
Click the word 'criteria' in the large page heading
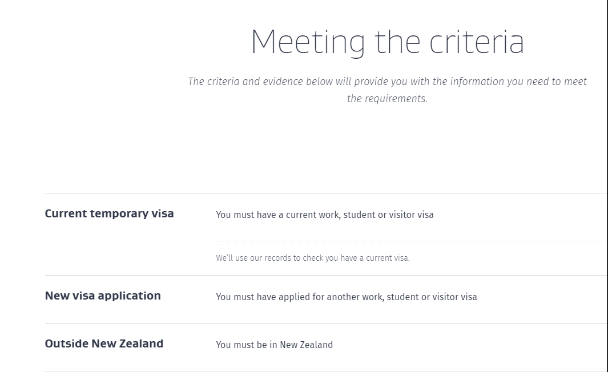(x=477, y=42)
